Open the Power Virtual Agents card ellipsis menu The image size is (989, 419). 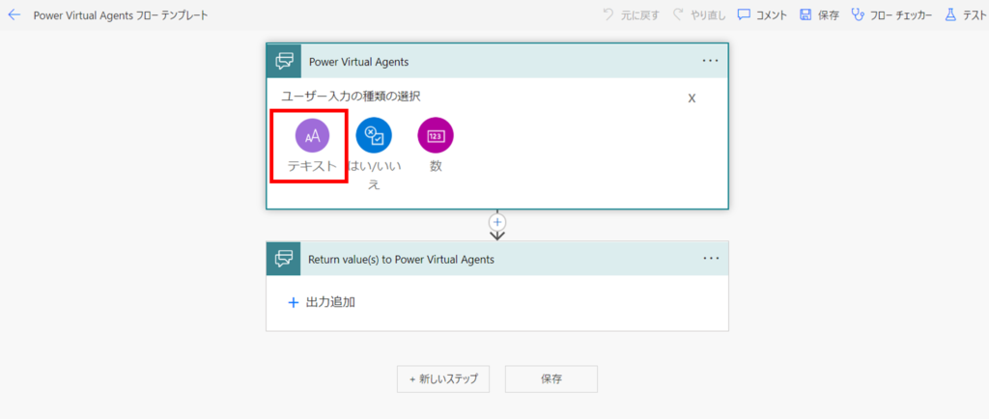[711, 61]
